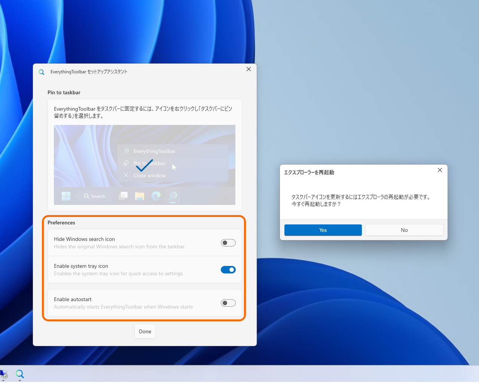Click the remote desktop icon on the Windows taskbar

click(4, 374)
